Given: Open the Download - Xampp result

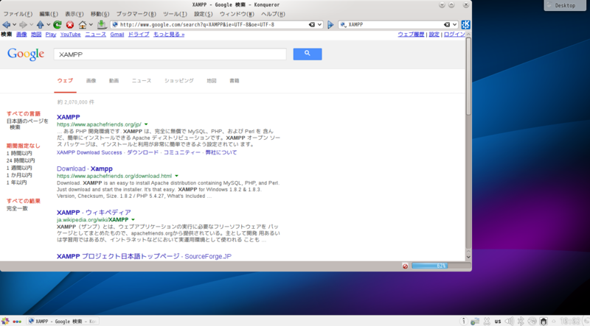Looking at the screenshot, I should tap(85, 169).
